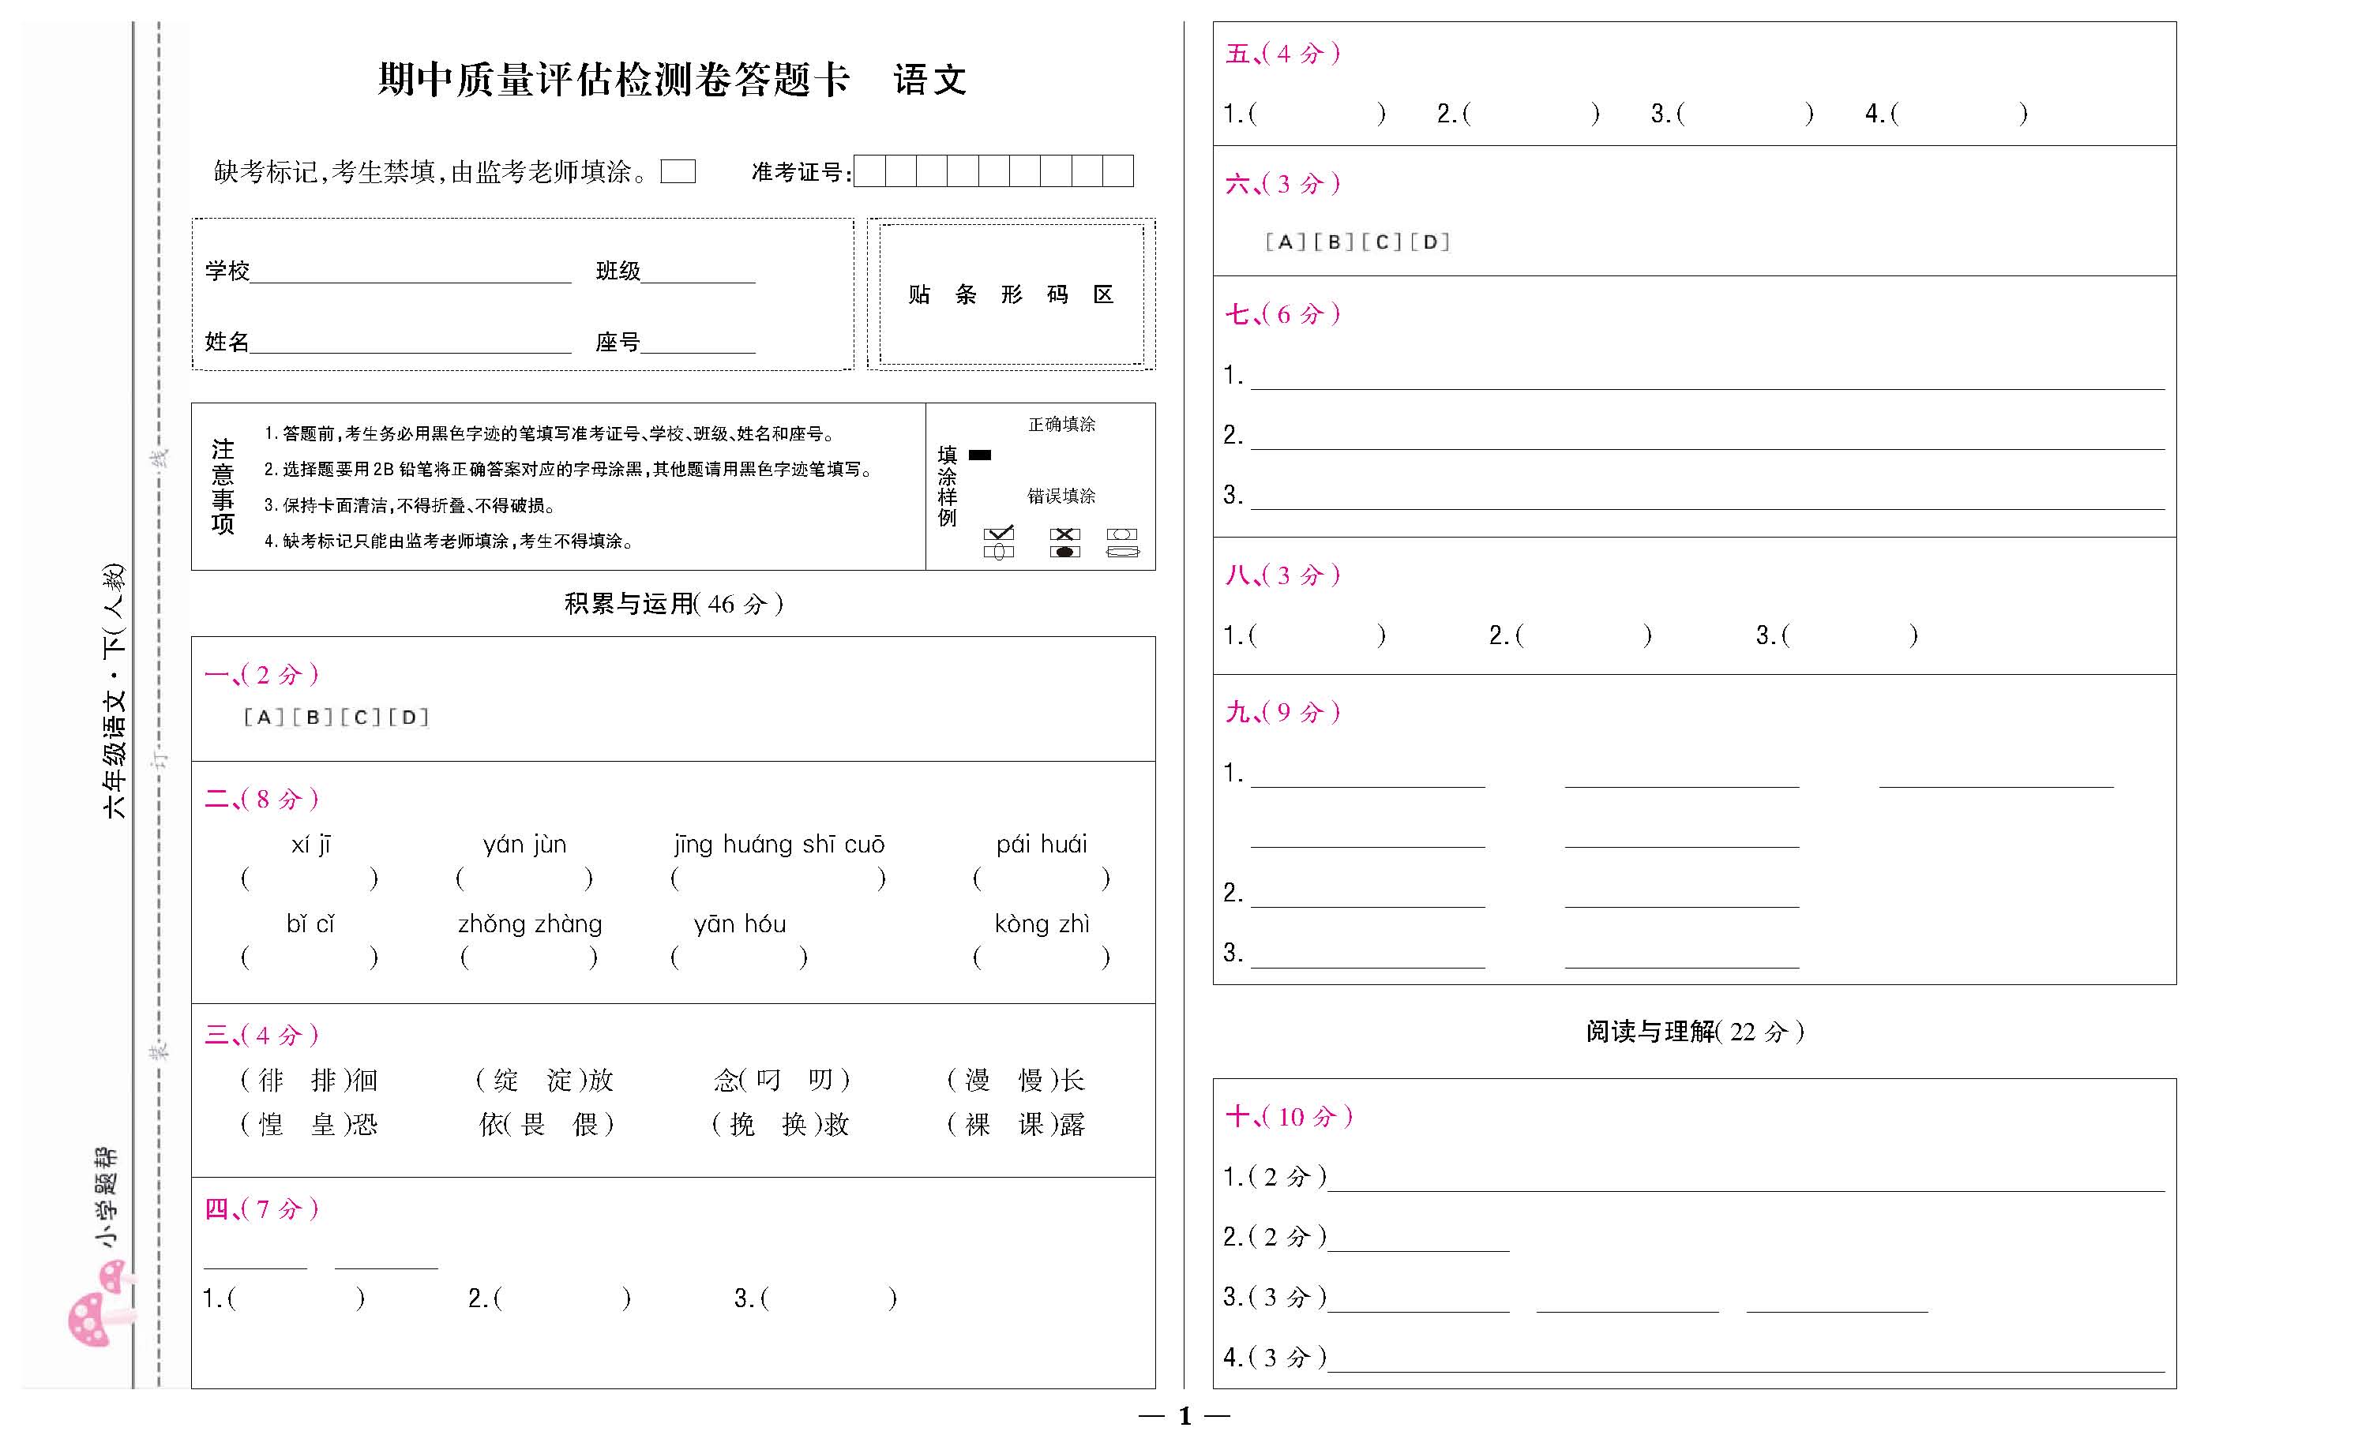
Task: Click the blank under pinyin xí jī
Action: [310, 879]
